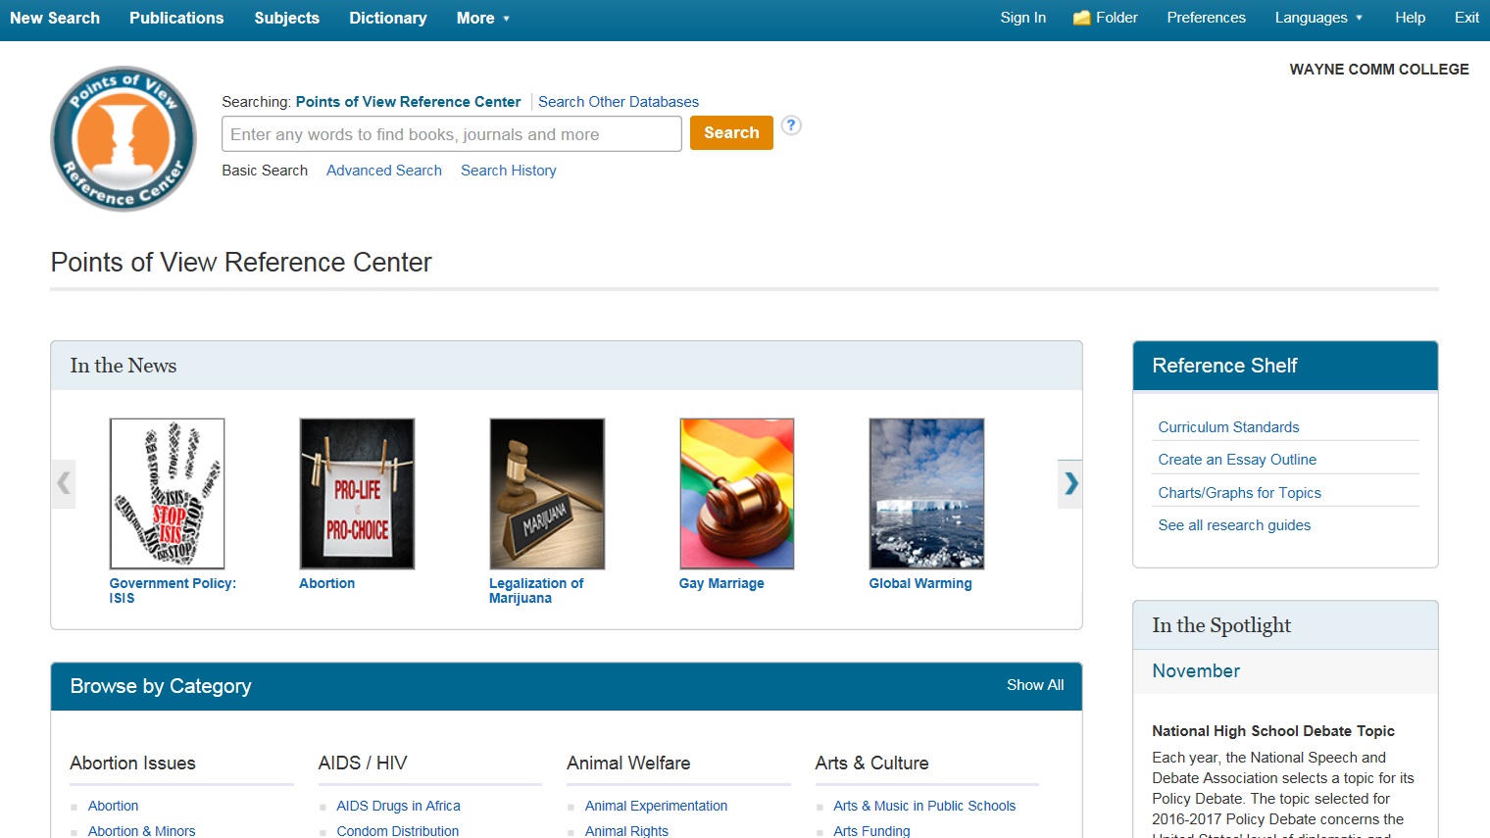Click Legalization of Marijuana caption link
The image size is (1490, 838).
point(536,591)
